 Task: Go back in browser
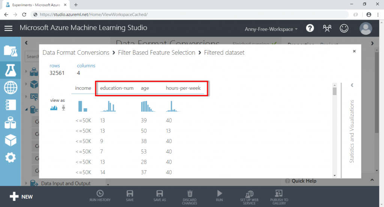pyautogui.click(x=6, y=15)
